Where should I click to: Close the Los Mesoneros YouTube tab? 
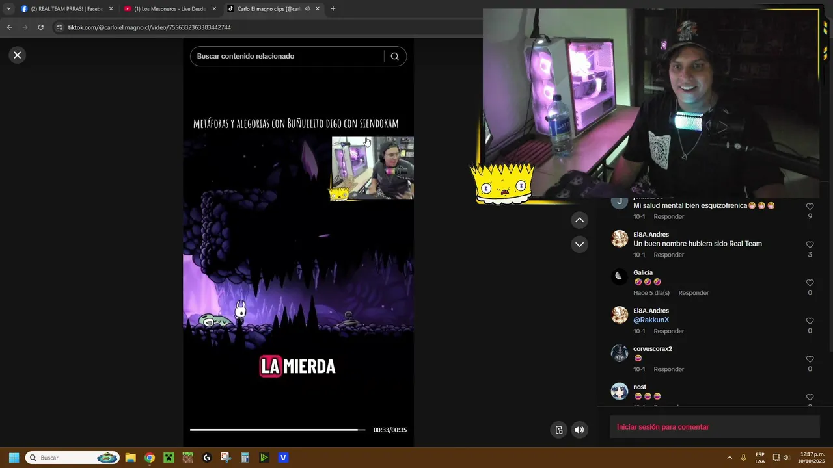[214, 9]
